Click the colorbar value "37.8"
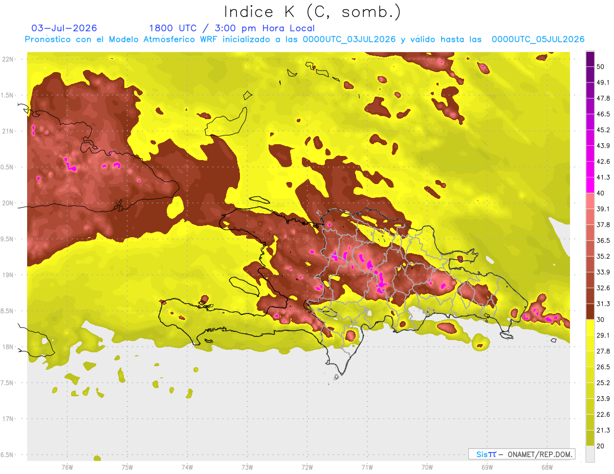 (x=603, y=225)
